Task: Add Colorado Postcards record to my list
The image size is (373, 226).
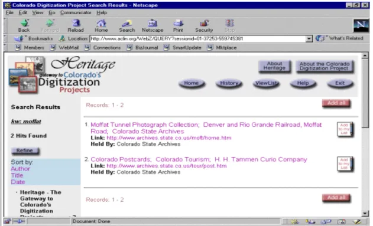Action: [x=345, y=164]
